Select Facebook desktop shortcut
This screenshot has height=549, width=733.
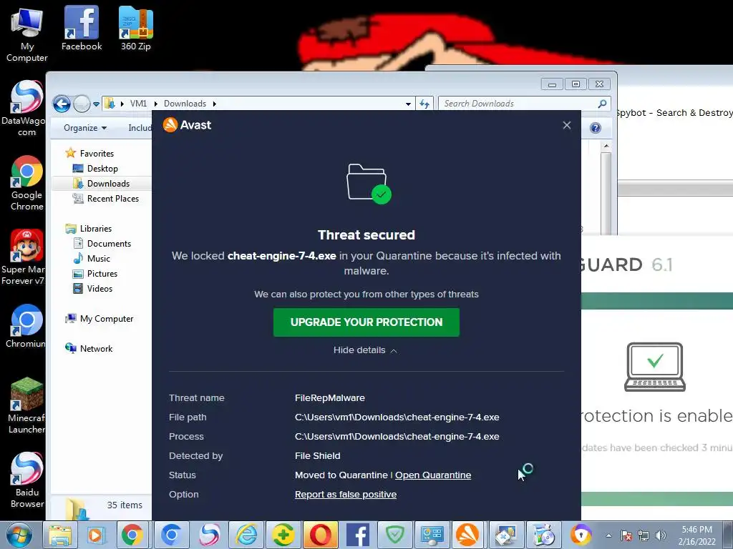[x=82, y=28]
